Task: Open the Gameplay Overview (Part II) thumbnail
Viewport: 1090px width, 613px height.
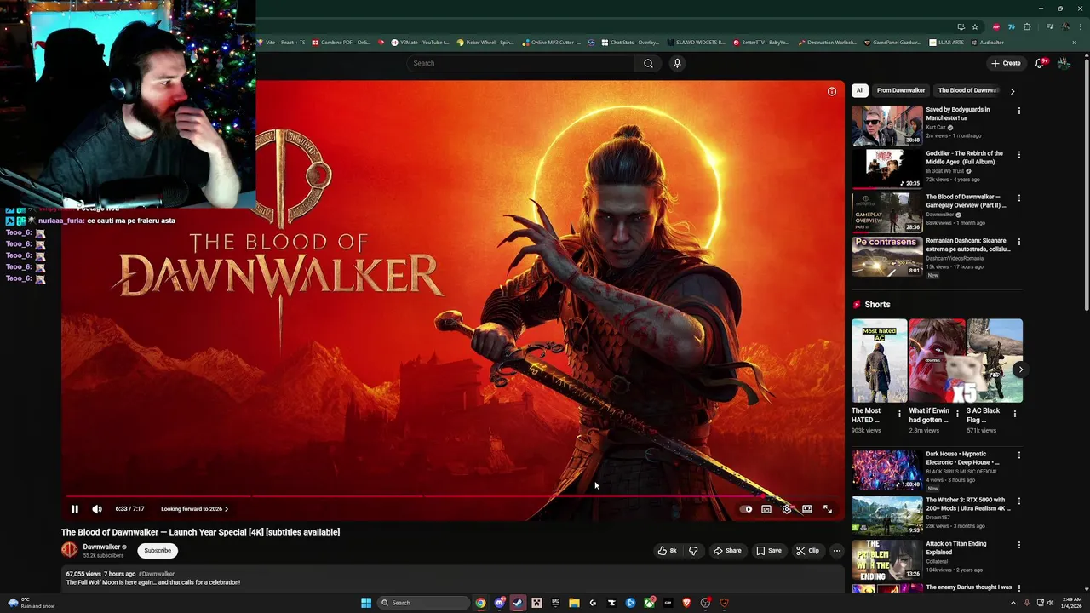Action: [886, 212]
